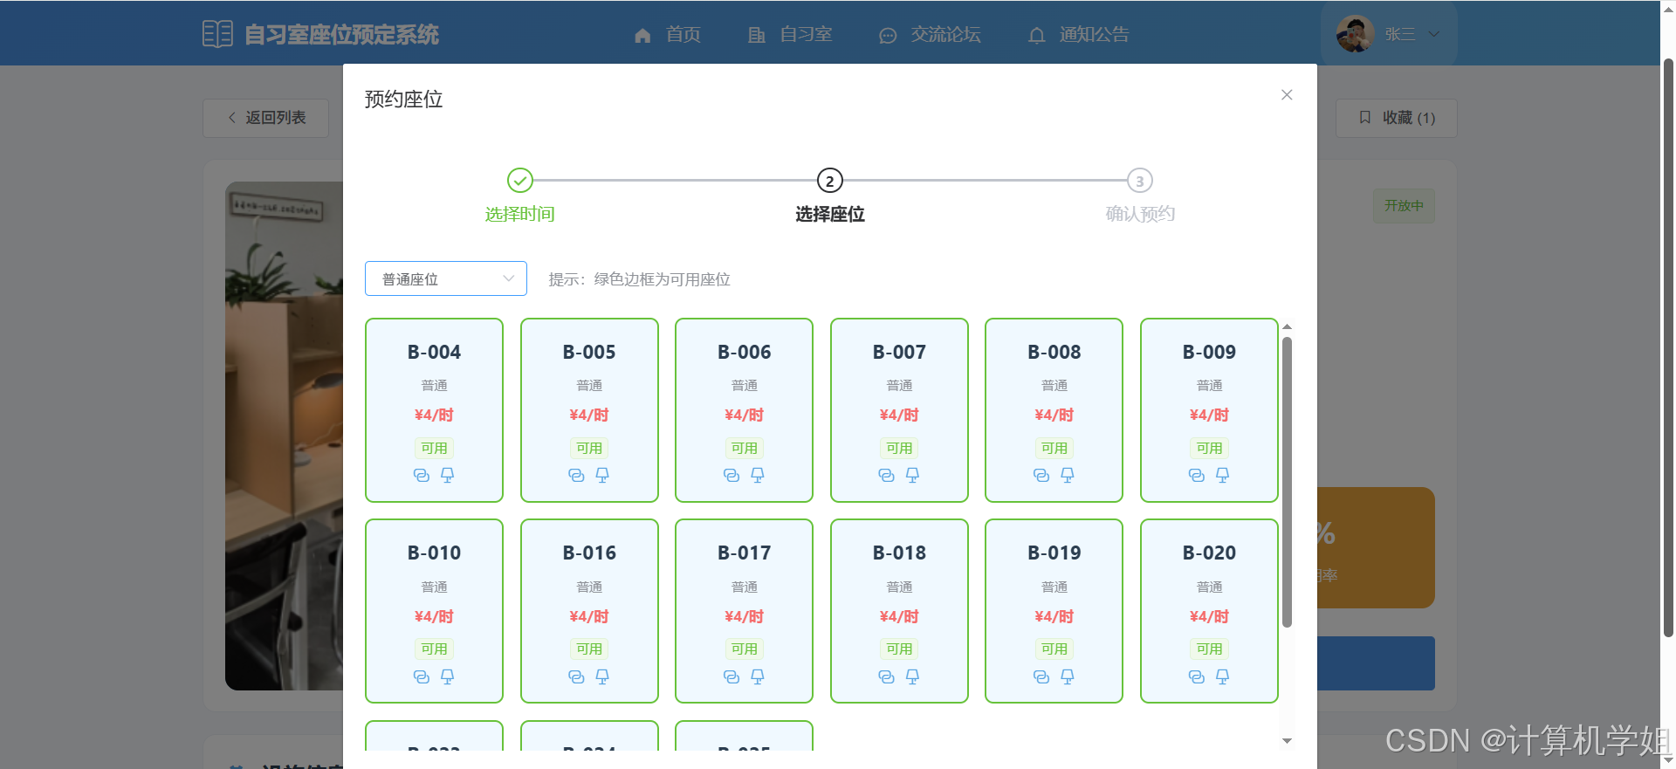Click the lamp icon on seat B-020
This screenshot has height=769, width=1676.
coord(1222,677)
